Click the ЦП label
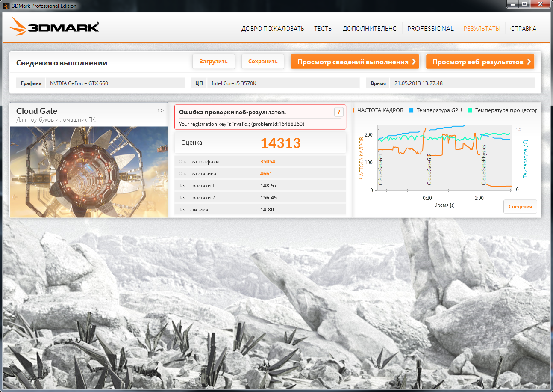Viewport: 553px width, 392px height. [x=199, y=83]
